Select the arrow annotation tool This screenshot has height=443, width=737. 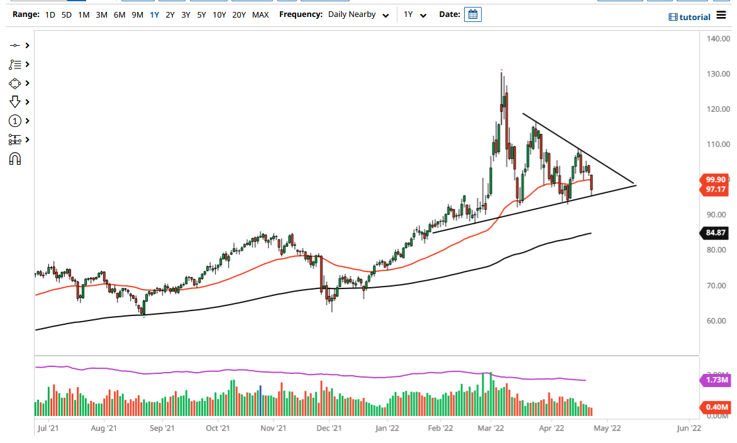click(14, 101)
